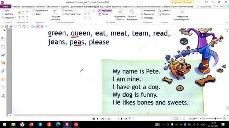
Task: Select the polygon drawing shape
Action: 85,18
